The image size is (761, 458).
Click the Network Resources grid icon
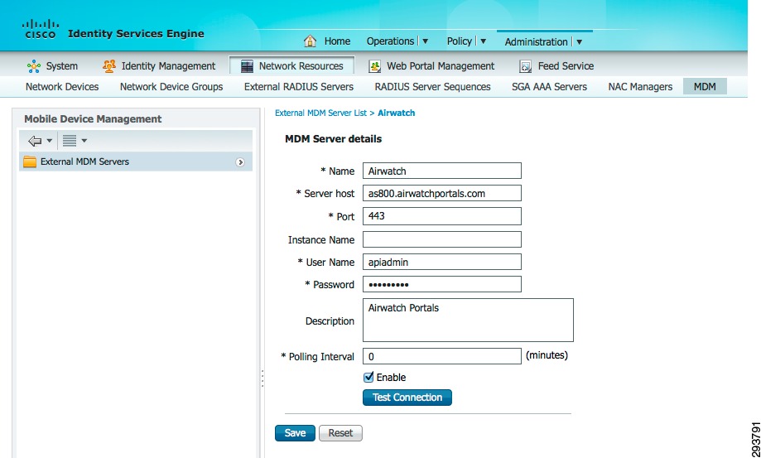[247, 66]
